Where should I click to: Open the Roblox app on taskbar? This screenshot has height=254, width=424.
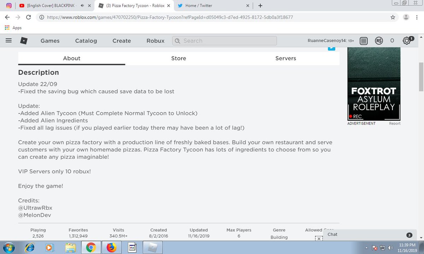[x=152, y=248]
